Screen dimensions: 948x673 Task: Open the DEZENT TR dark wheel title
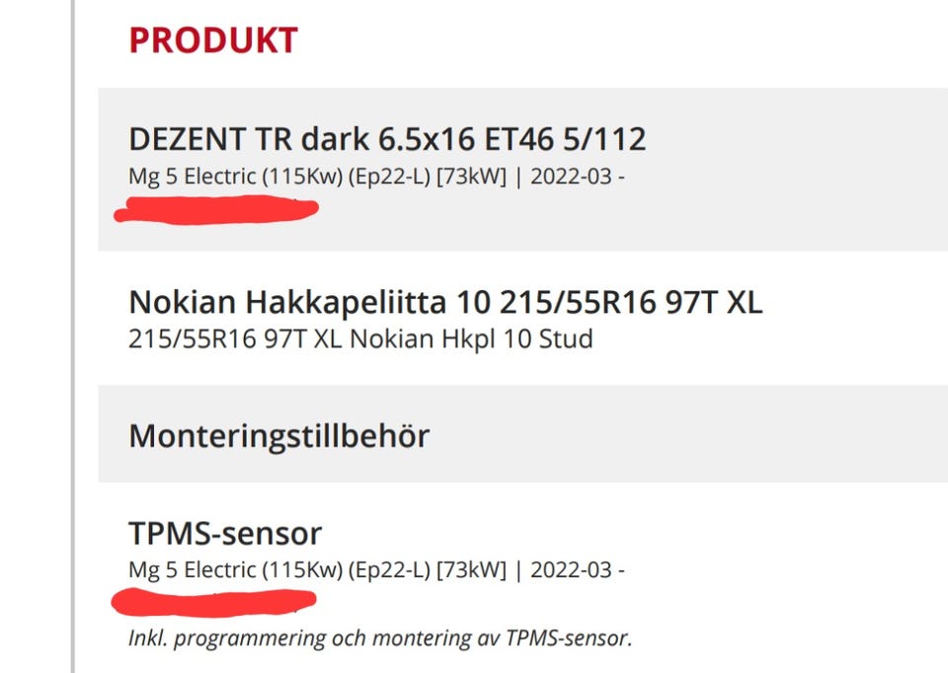[387, 139]
